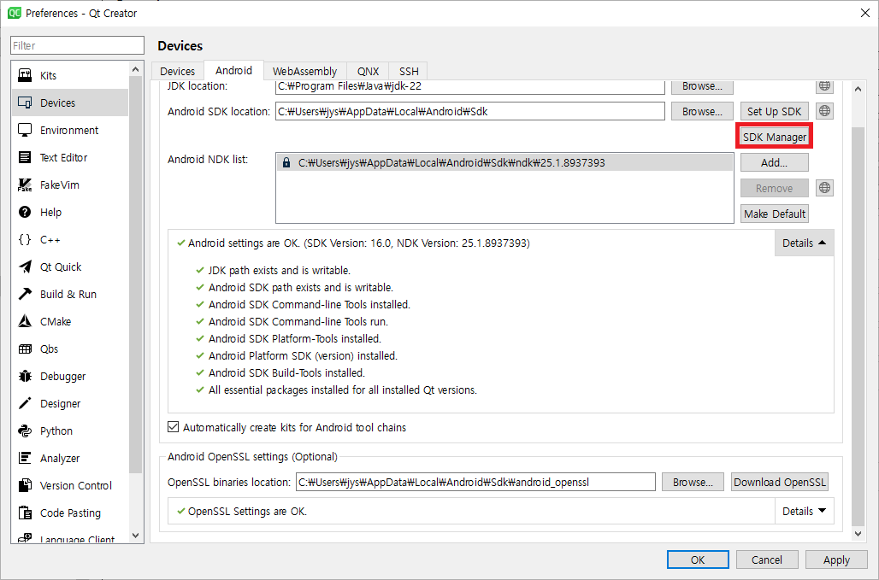
Task: Switch to the QNX tab
Action: click(369, 71)
